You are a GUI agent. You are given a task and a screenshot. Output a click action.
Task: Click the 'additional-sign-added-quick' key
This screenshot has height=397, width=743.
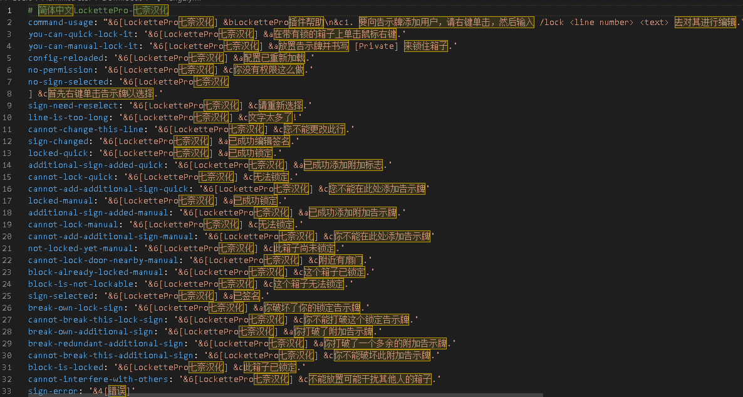click(95, 165)
